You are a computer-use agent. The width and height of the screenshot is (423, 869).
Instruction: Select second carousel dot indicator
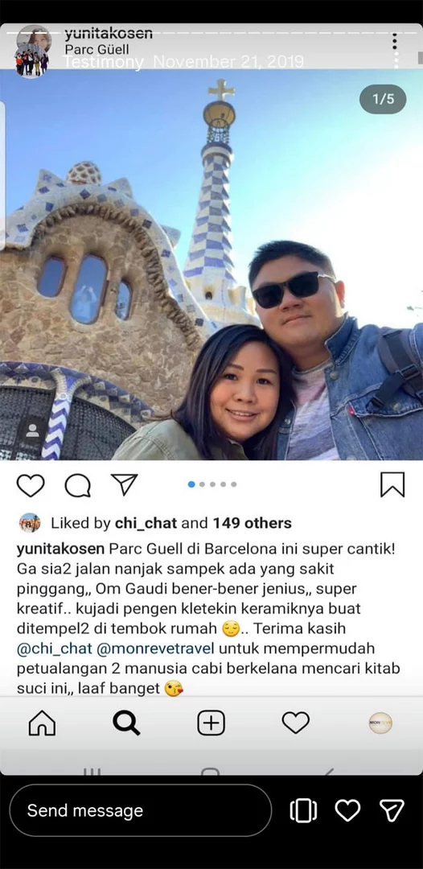pyautogui.click(x=202, y=484)
